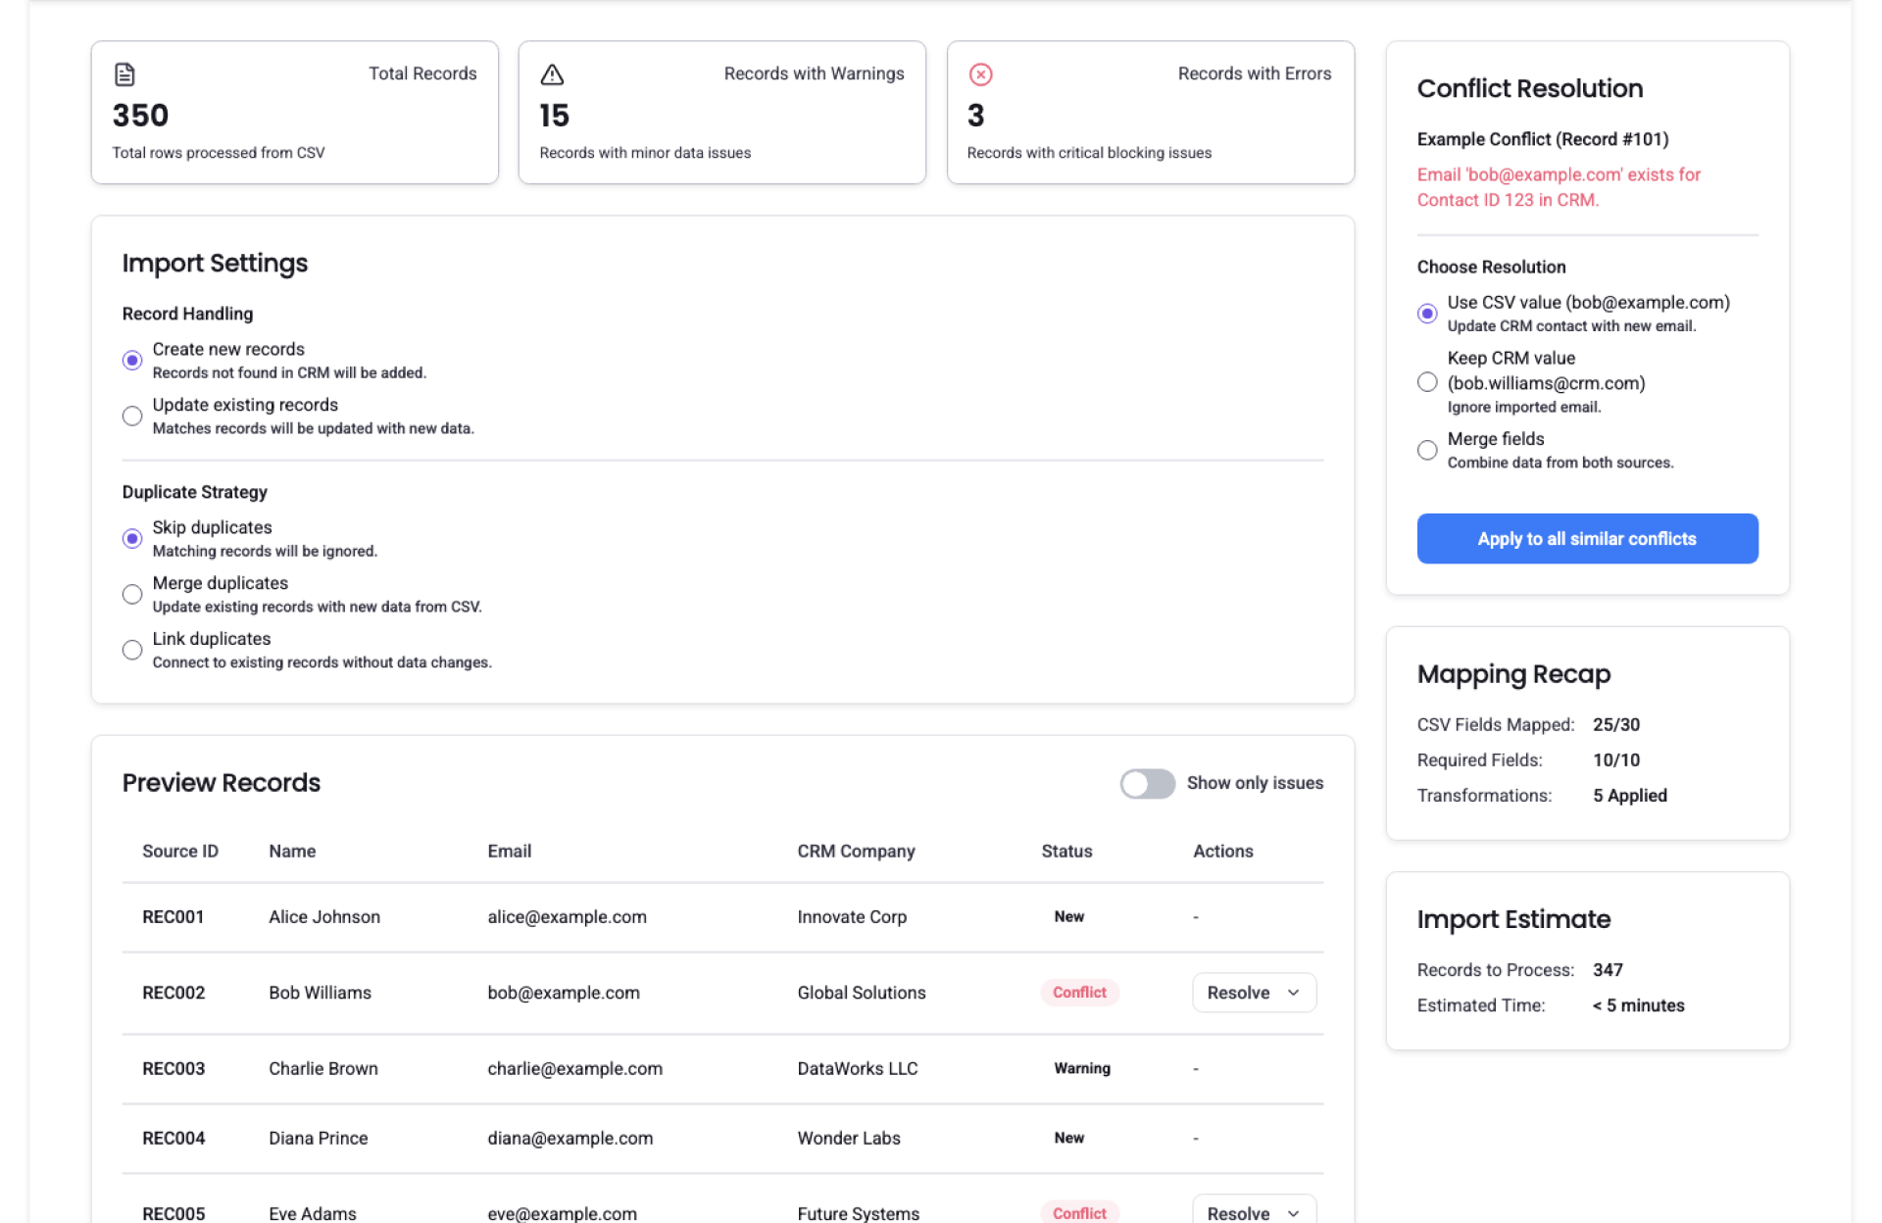The width and height of the screenshot is (1882, 1223).
Task: Pick Keep CRM value resolution
Action: (1427, 382)
